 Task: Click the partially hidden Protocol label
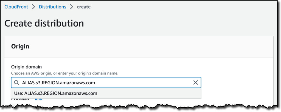pyautogui.click(x=20, y=99)
